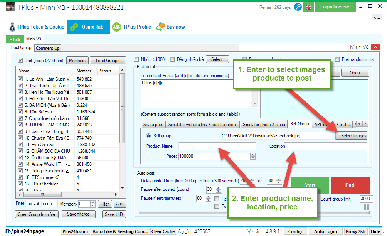This screenshot has height=236, width=387.
Task: Open the Buy now tab
Action: click(171, 27)
